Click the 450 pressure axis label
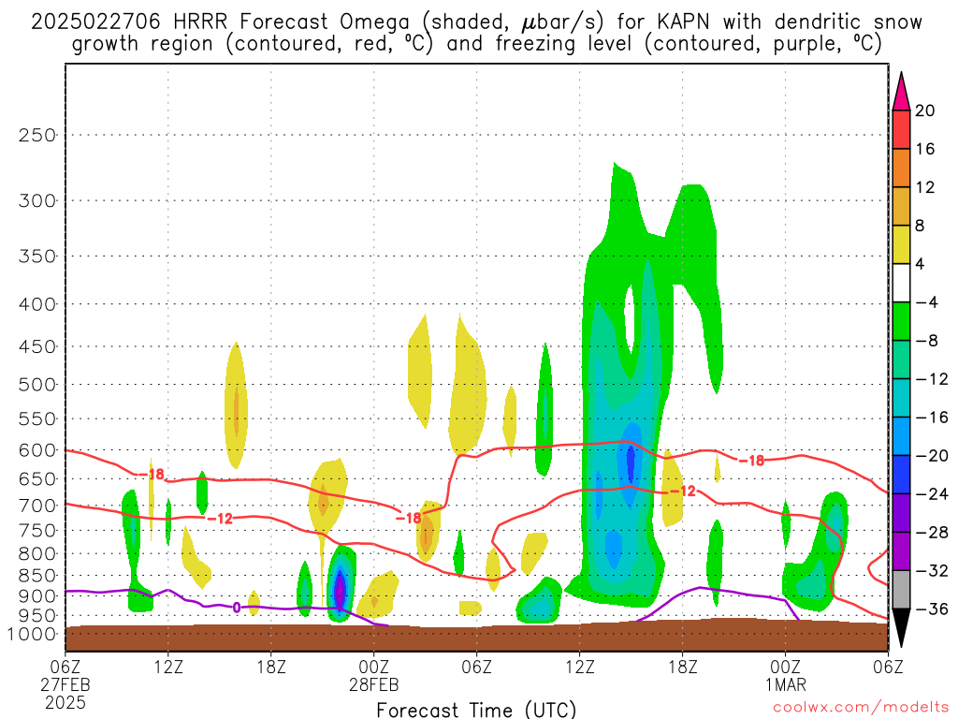This screenshot has height=719, width=958. tap(37, 346)
